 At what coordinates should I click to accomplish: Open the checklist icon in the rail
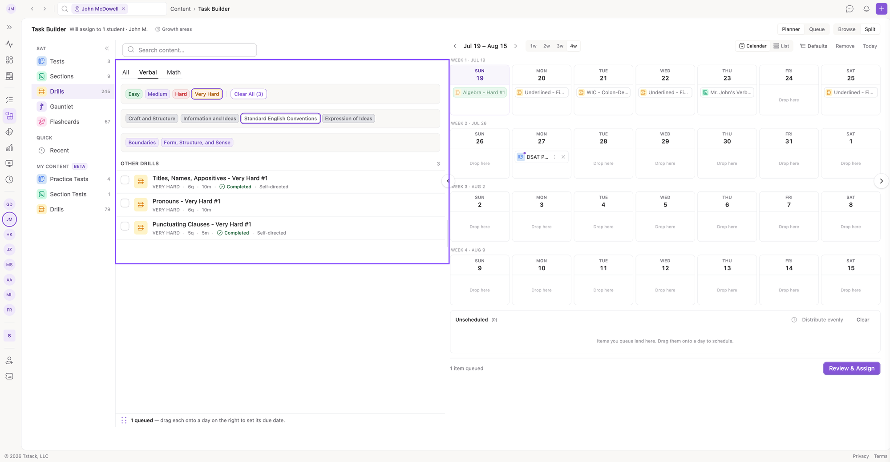(x=9, y=100)
